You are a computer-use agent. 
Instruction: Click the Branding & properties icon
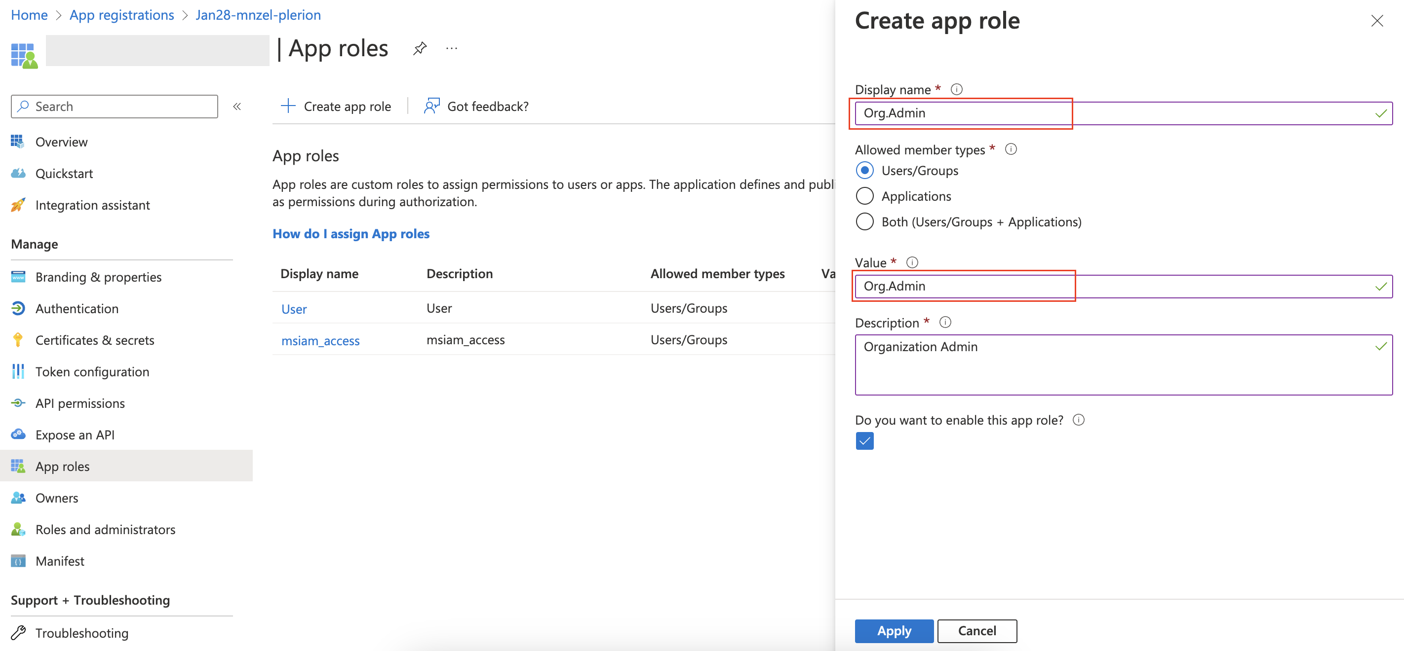coord(18,277)
